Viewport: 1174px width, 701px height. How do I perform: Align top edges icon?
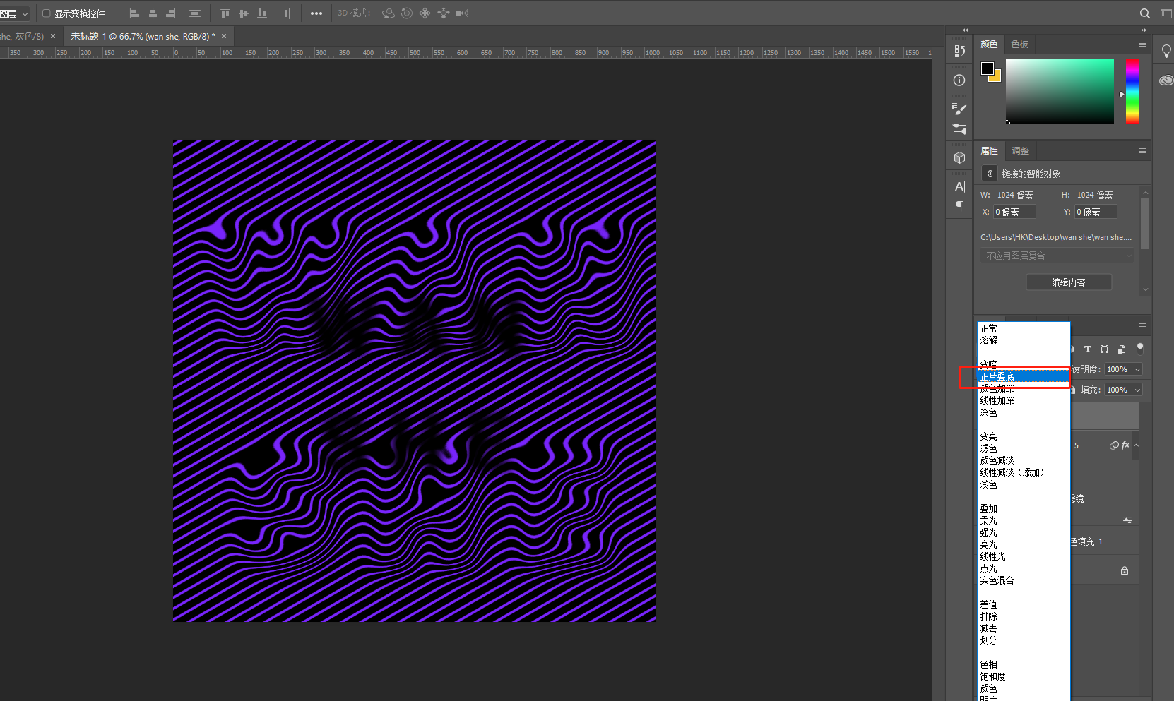[225, 13]
